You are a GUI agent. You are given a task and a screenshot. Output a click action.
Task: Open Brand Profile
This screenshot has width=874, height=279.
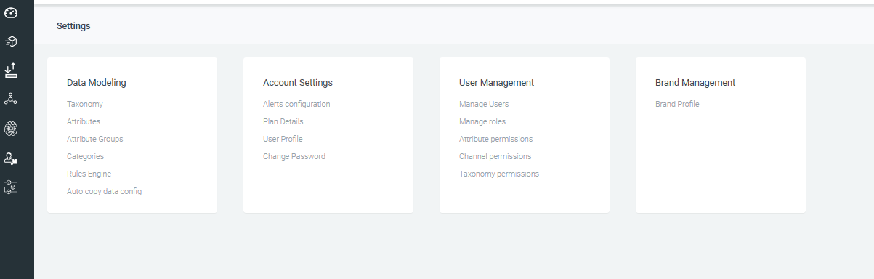click(x=677, y=104)
